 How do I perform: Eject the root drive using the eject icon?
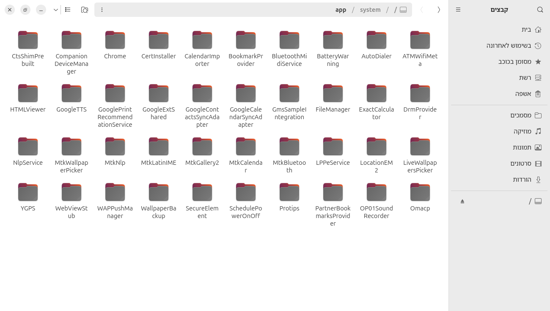462,201
